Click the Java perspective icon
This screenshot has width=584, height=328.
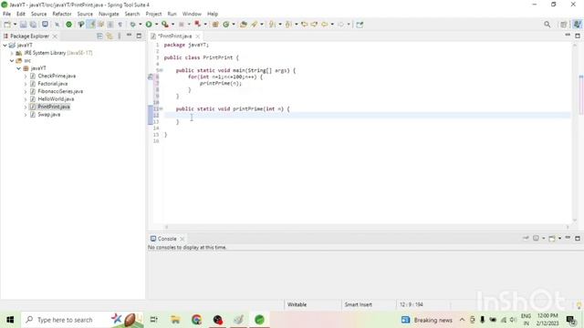coord(578,25)
